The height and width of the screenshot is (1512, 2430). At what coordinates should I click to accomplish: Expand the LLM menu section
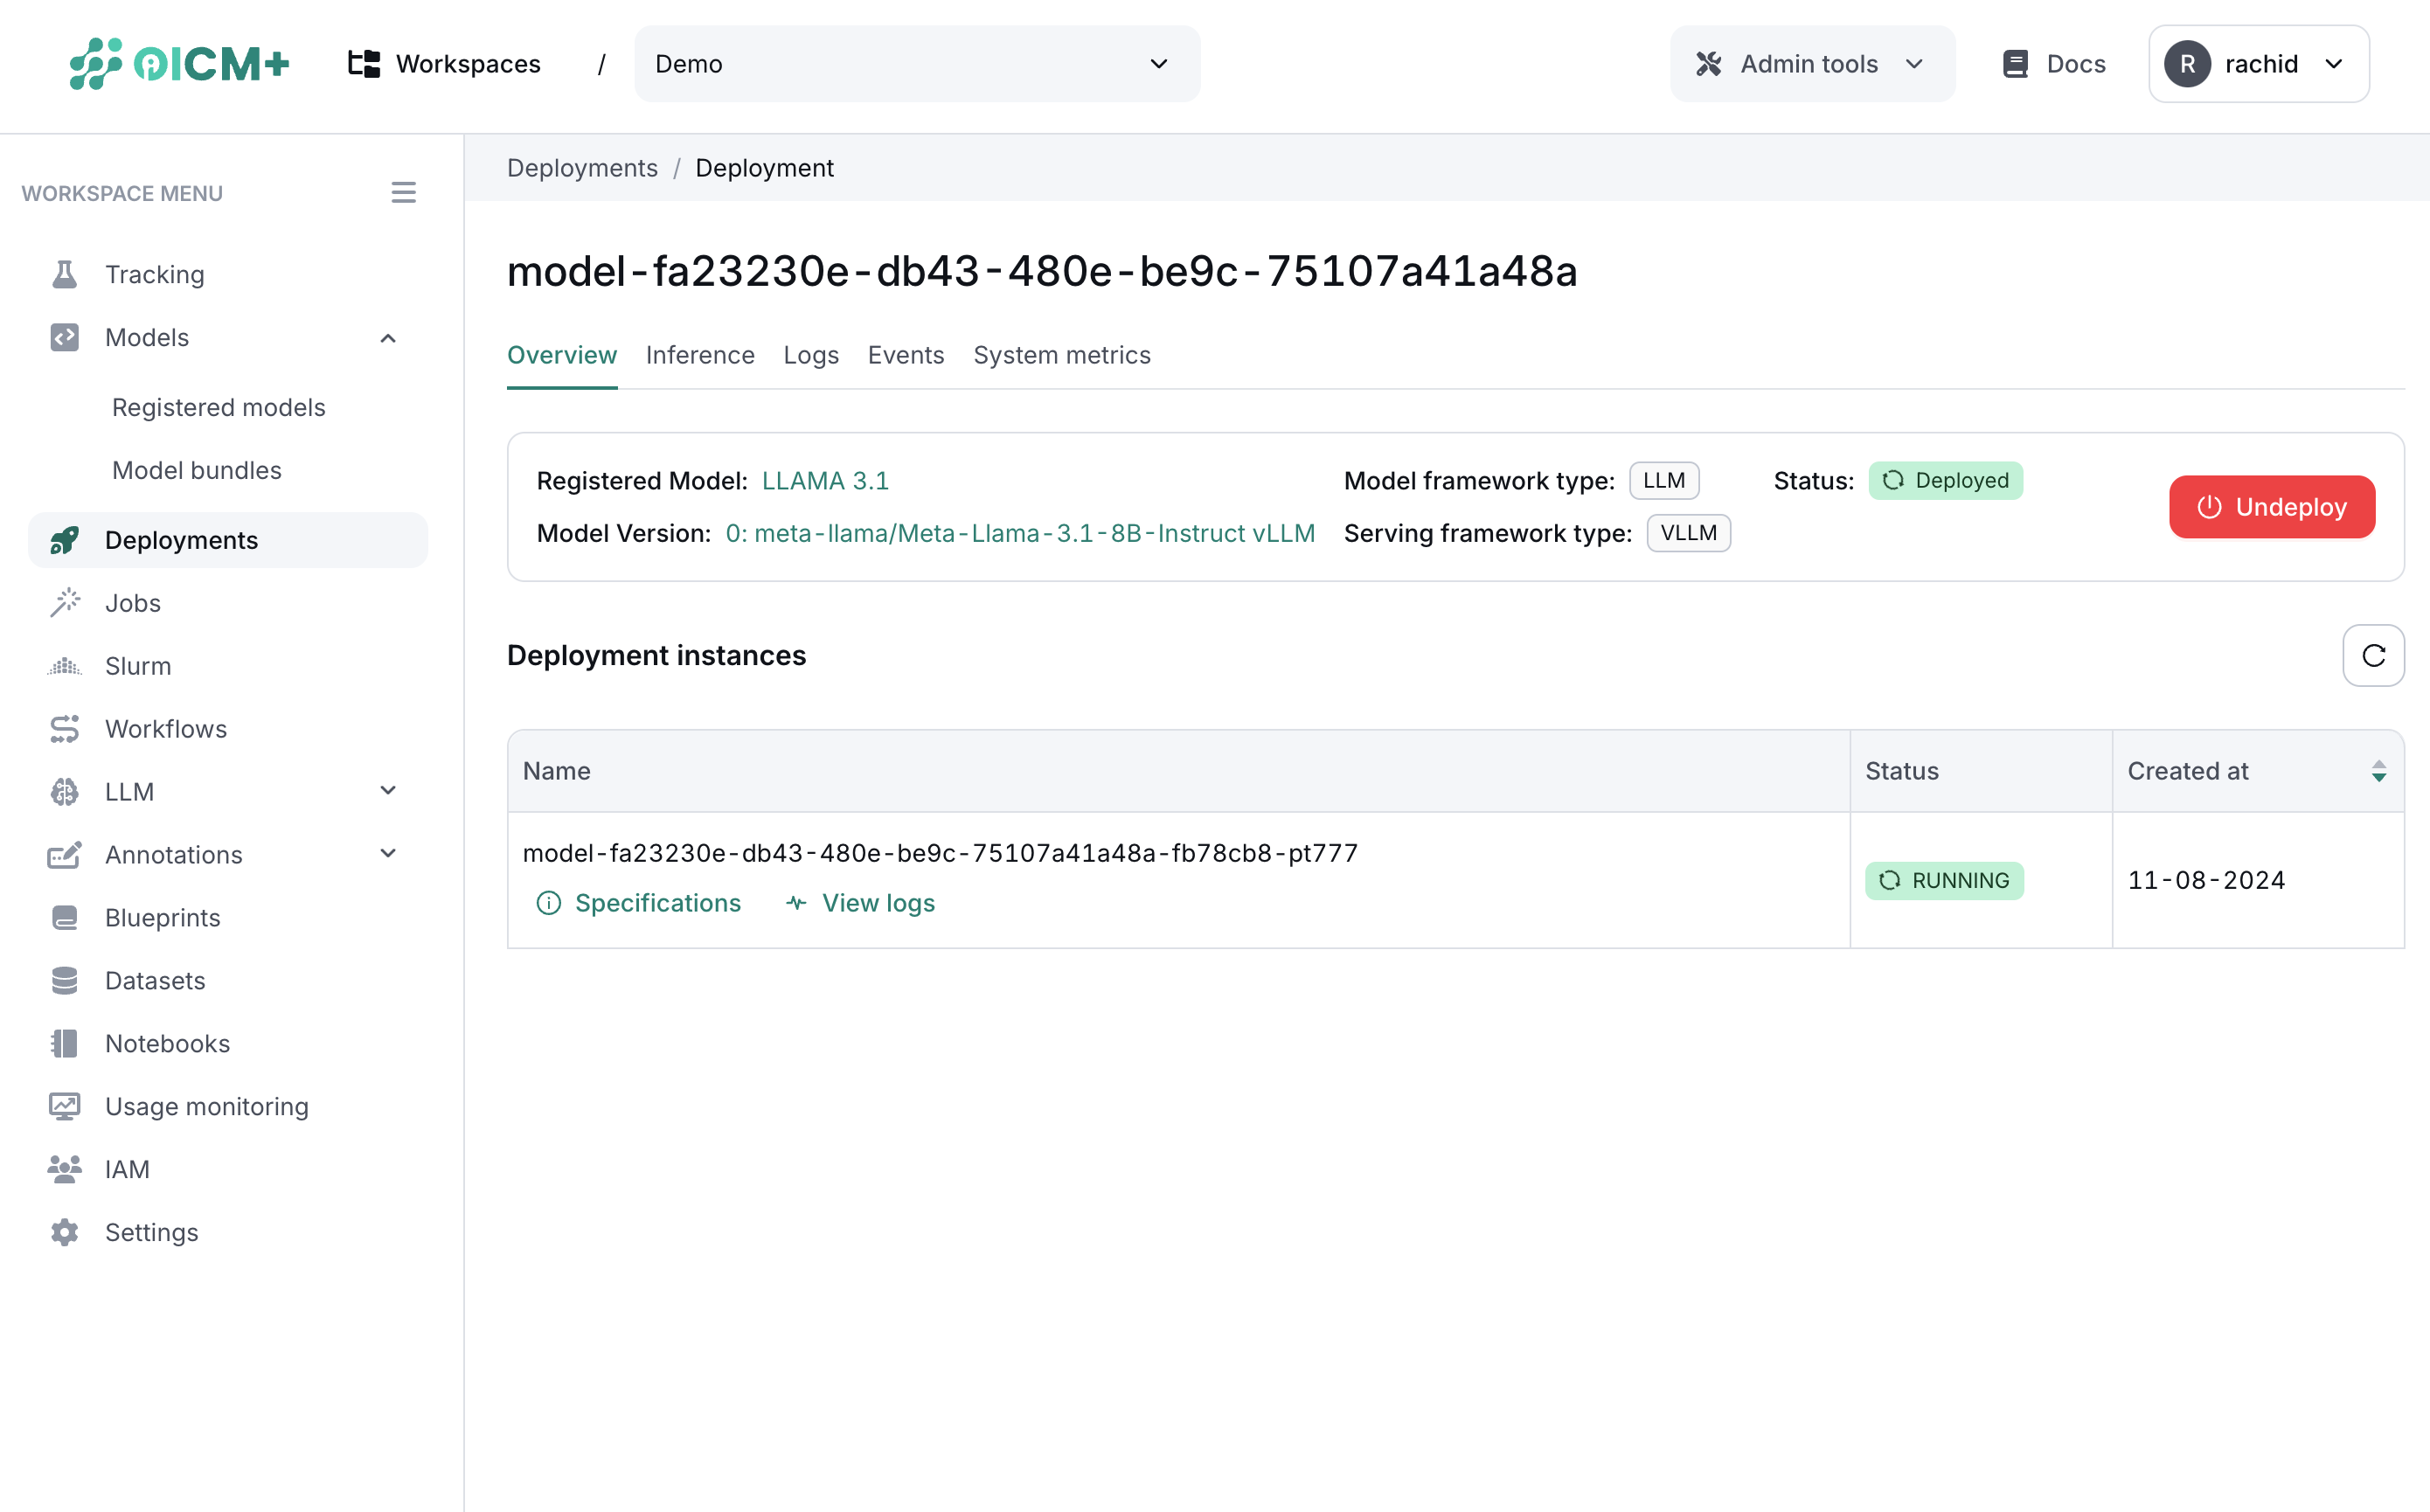[388, 791]
